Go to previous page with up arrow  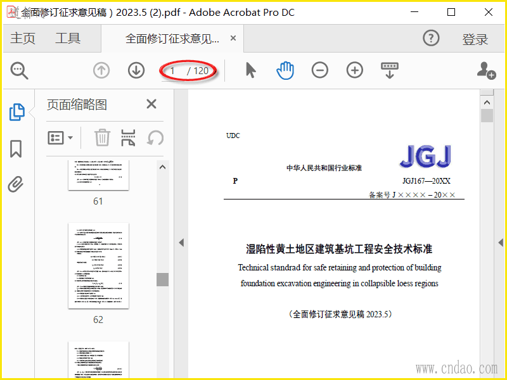101,70
